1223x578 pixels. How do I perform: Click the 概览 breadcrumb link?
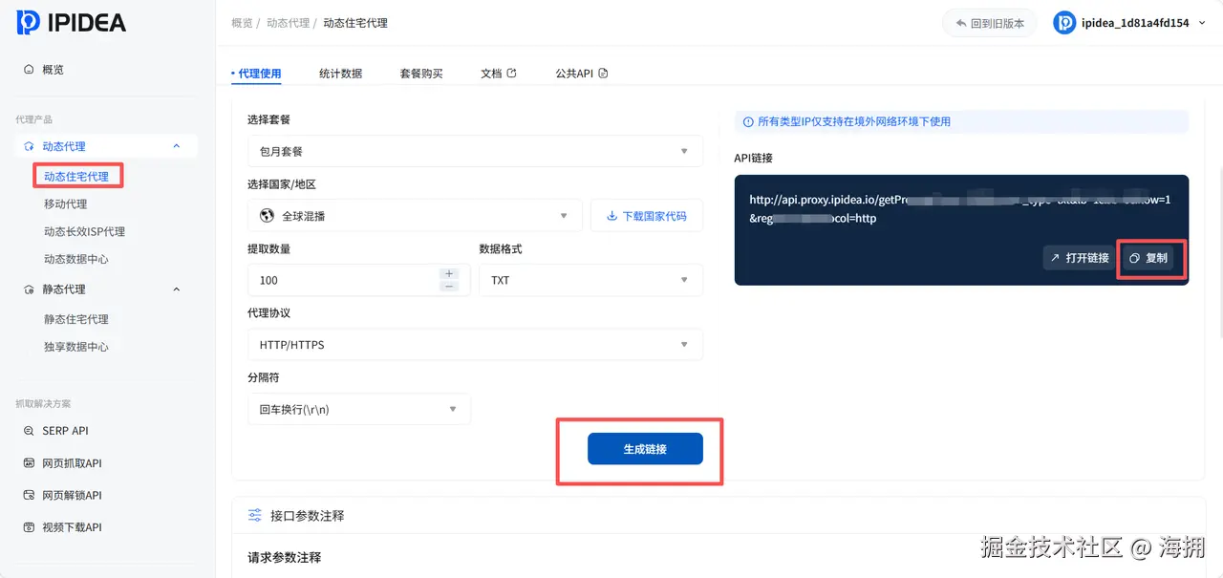tap(242, 23)
